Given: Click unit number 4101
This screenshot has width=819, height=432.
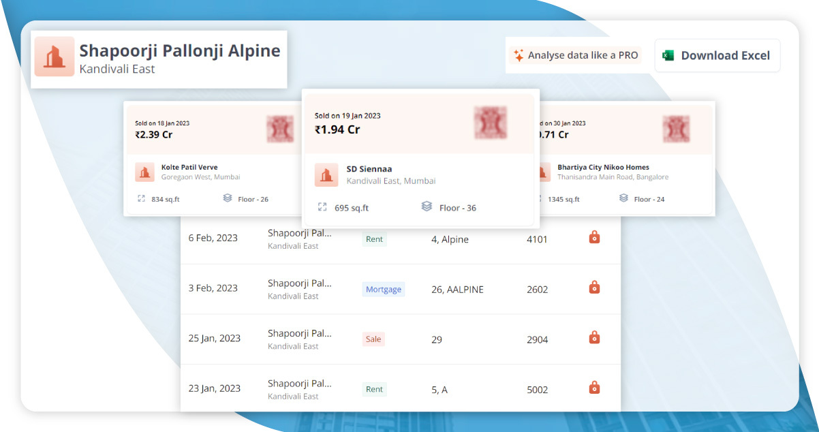Looking at the screenshot, I should [537, 239].
